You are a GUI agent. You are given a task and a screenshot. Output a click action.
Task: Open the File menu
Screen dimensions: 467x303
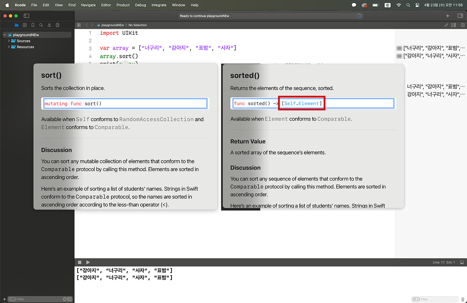[x=34, y=5]
